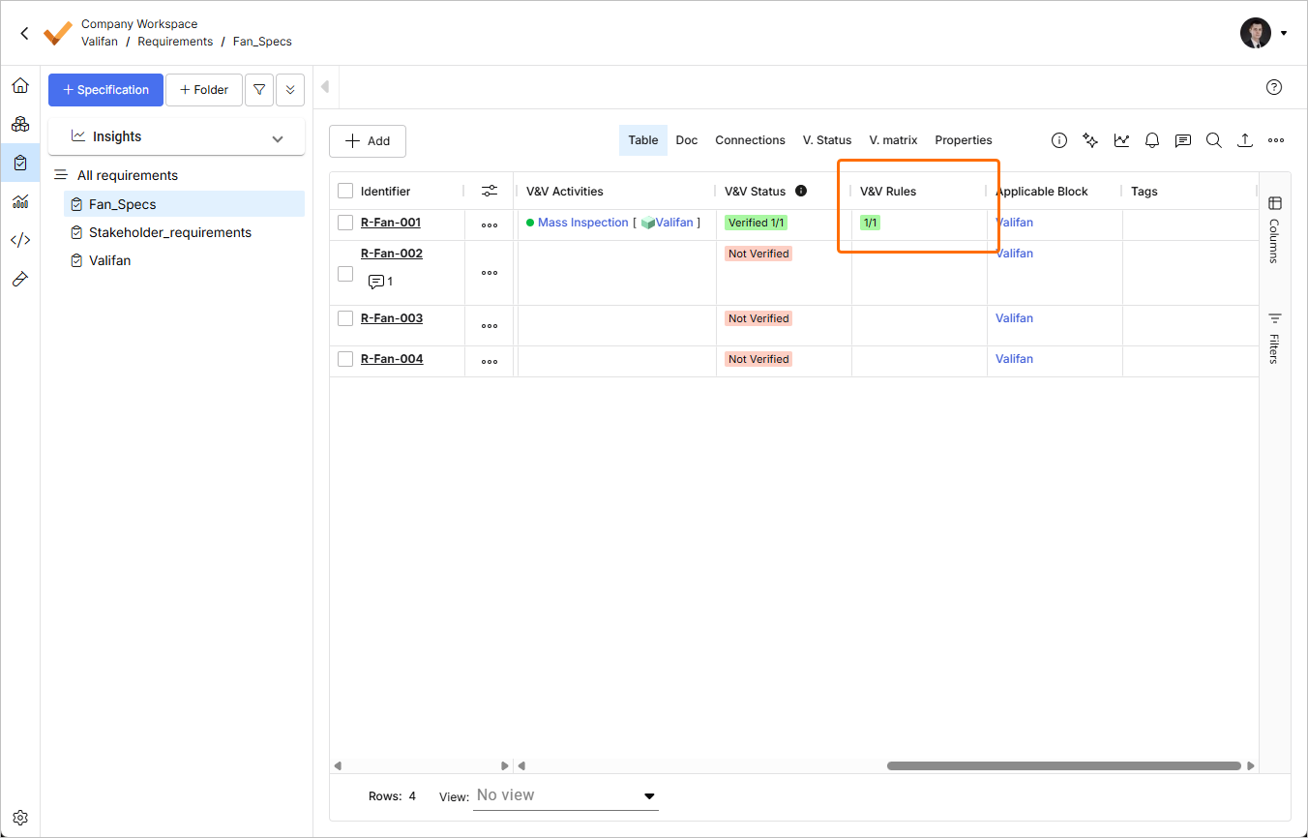Open the View dropdown showing No view

pos(566,795)
